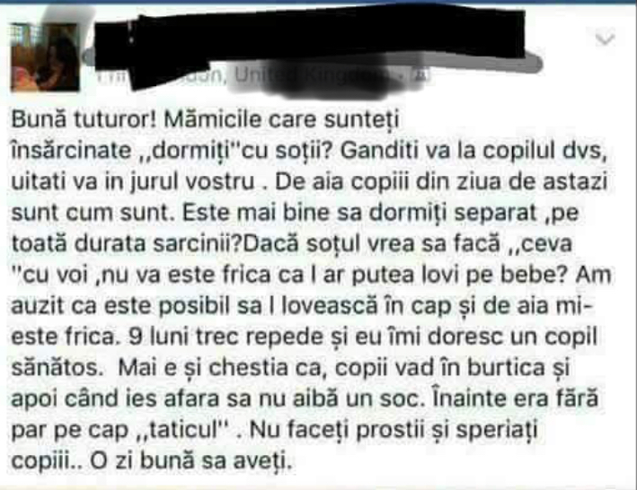This screenshot has width=637, height=490.
Task: Select the word "însărcinate" in the post
Action: pyautogui.click(x=71, y=150)
